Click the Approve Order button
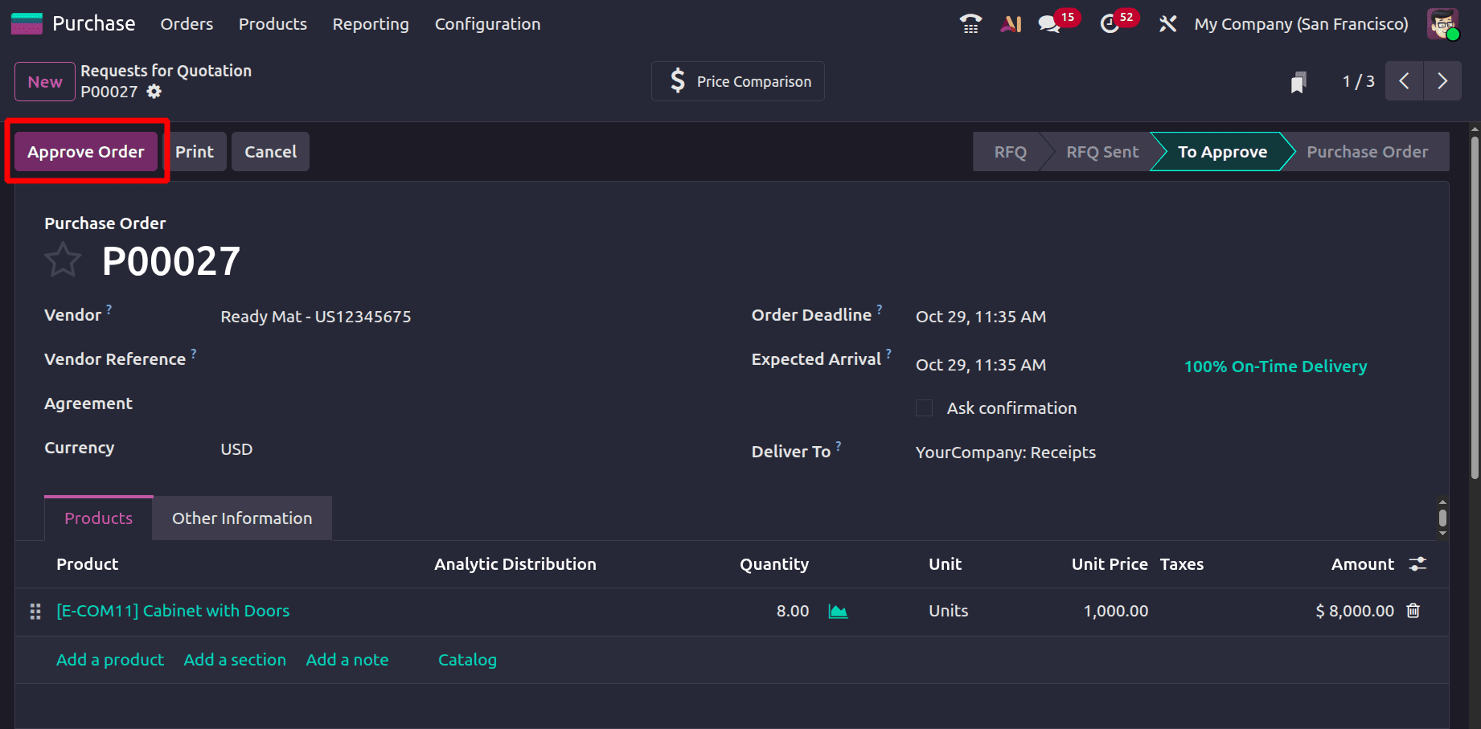The image size is (1481, 729). coord(85,151)
